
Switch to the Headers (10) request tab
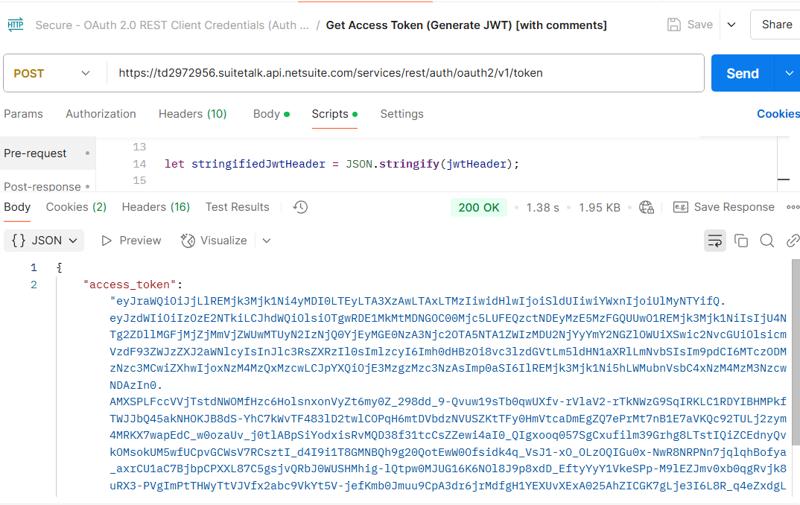pyautogui.click(x=192, y=114)
